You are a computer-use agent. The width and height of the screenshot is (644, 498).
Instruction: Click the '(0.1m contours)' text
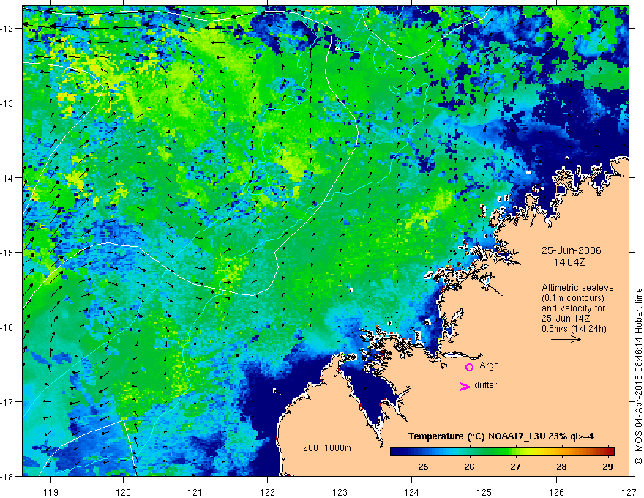[x=573, y=298]
